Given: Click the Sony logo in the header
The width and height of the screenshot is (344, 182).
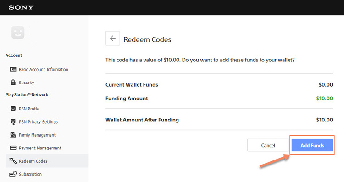Looking at the screenshot, I should [x=21, y=7].
